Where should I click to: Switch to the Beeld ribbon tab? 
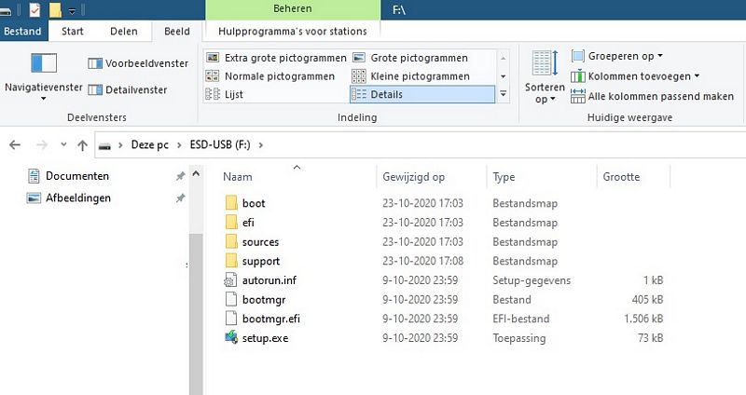coord(177,32)
